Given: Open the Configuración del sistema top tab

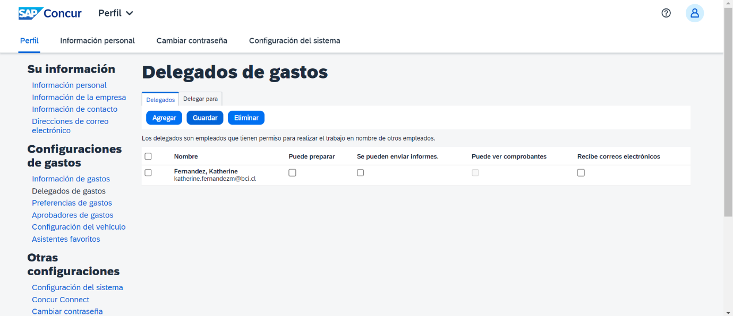Looking at the screenshot, I should pos(295,40).
